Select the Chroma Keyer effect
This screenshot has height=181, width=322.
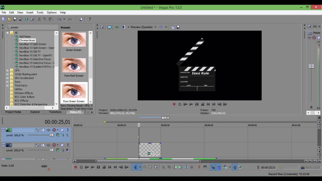pos(27,40)
